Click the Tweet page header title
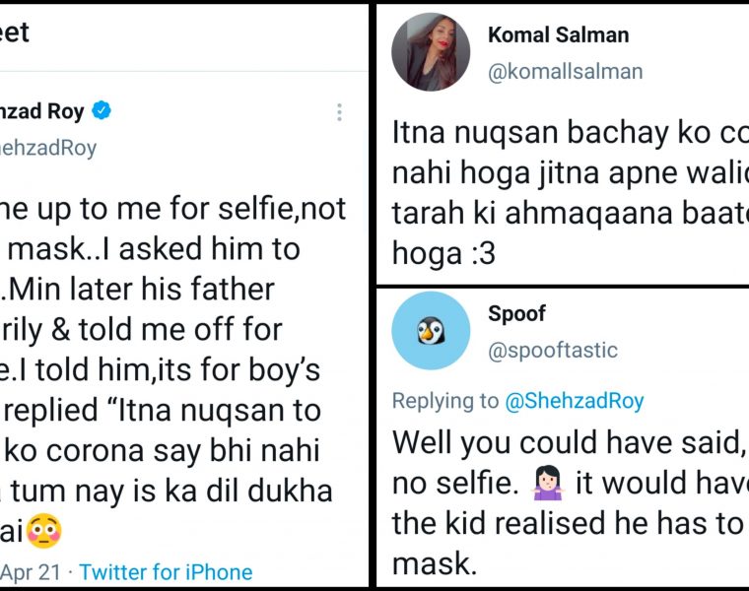 pos(15,33)
